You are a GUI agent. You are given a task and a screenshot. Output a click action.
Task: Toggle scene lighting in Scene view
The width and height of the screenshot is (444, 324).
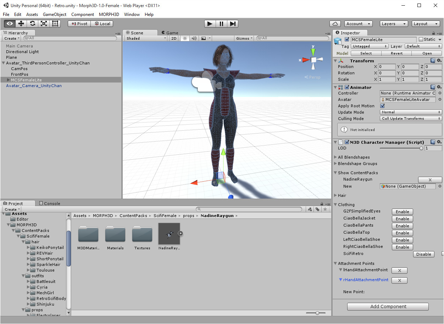[184, 38]
